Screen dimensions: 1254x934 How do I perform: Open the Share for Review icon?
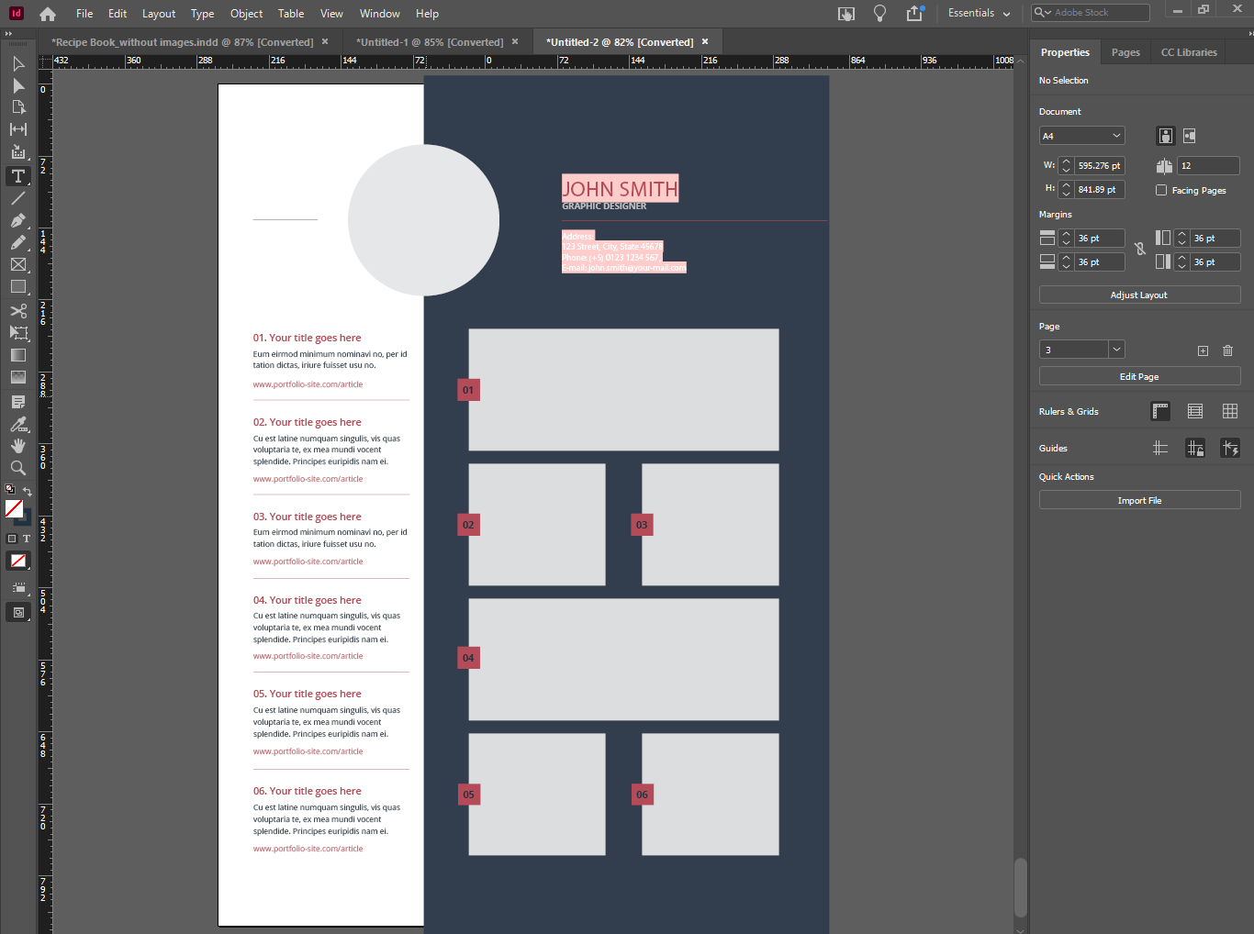click(x=913, y=14)
